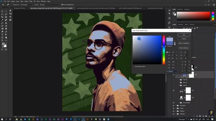Swap foreground and background colors
This screenshot has width=216, height=121.
(x=6, y=43)
